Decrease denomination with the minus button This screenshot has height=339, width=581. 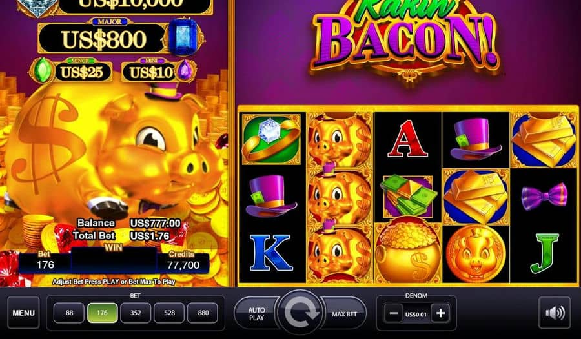click(x=393, y=313)
